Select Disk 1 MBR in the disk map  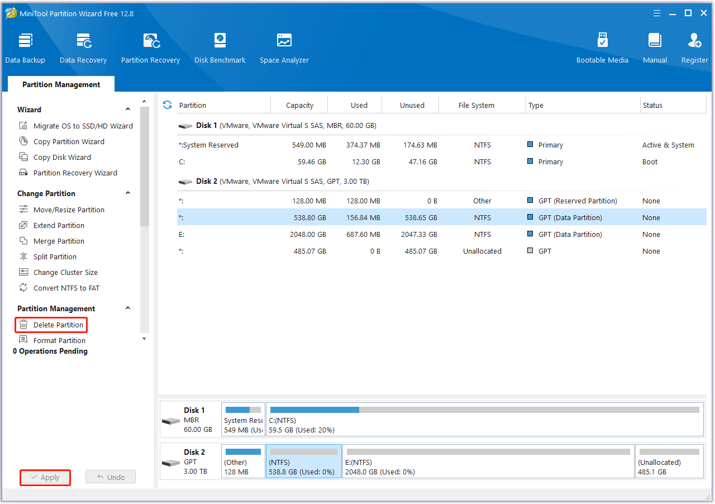[190, 420]
